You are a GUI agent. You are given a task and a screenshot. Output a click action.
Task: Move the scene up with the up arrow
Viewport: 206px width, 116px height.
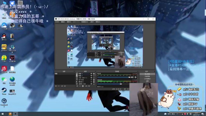click(62, 86)
